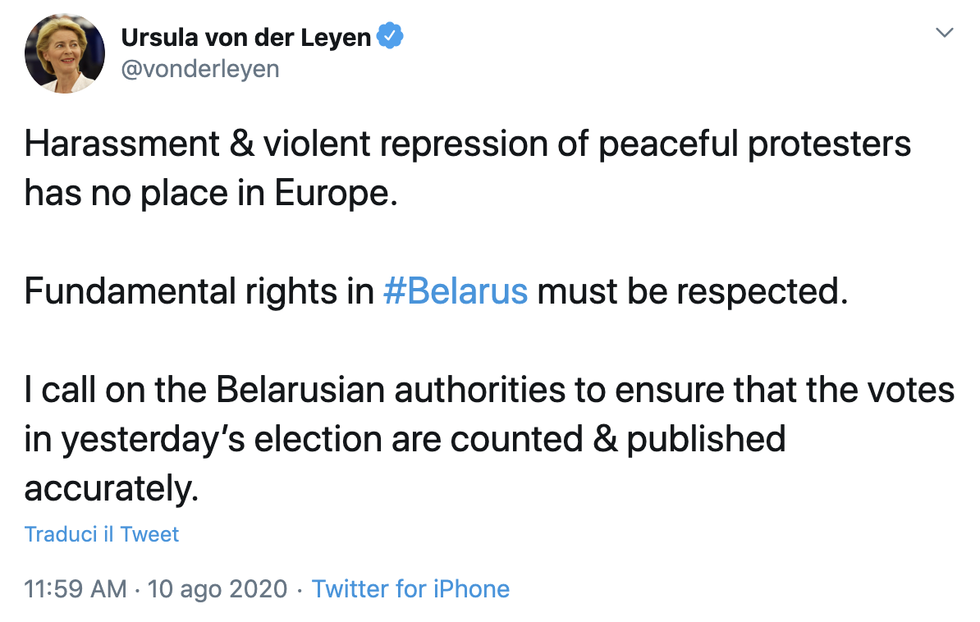980x622 pixels.
Task: Click the line starting "Harassment & violent repression"
Action: coord(468,144)
